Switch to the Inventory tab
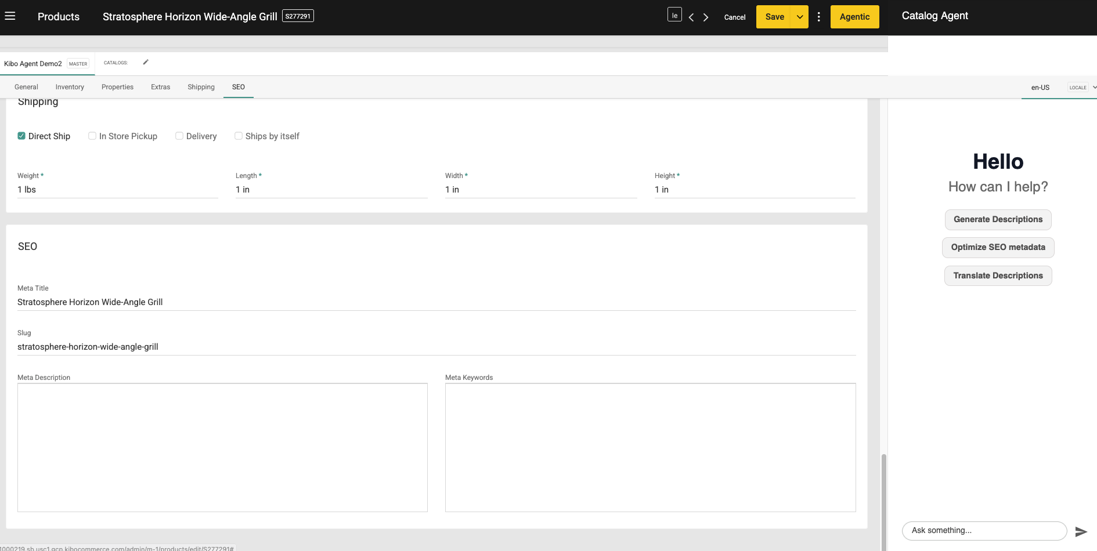This screenshot has width=1097, height=551. [69, 86]
